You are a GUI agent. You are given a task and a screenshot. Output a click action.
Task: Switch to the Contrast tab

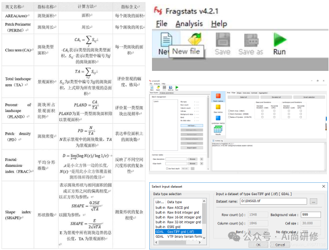254,93
